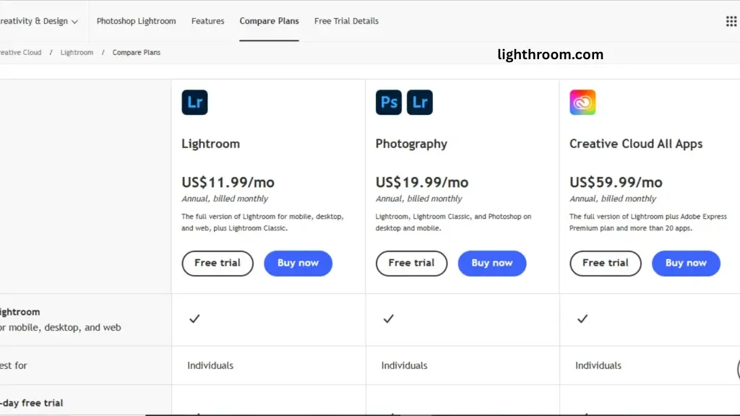This screenshot has width=740, height=416.
Task: Open the Free Trial Details tab
Action: click(346, 21)
